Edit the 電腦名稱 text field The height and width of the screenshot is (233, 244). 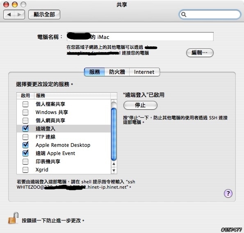click(x=140, y=37)
